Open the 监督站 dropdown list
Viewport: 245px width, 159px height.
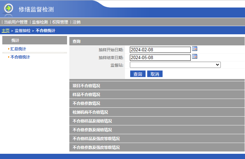[x=175, y=65]
